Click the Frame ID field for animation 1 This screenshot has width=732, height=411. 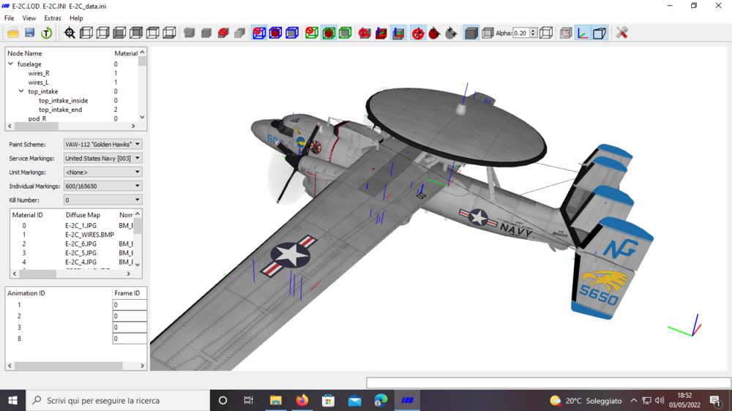(x=130, y=305)
